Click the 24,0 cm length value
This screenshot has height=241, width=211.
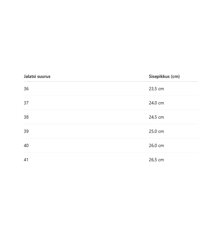point(156,103)
